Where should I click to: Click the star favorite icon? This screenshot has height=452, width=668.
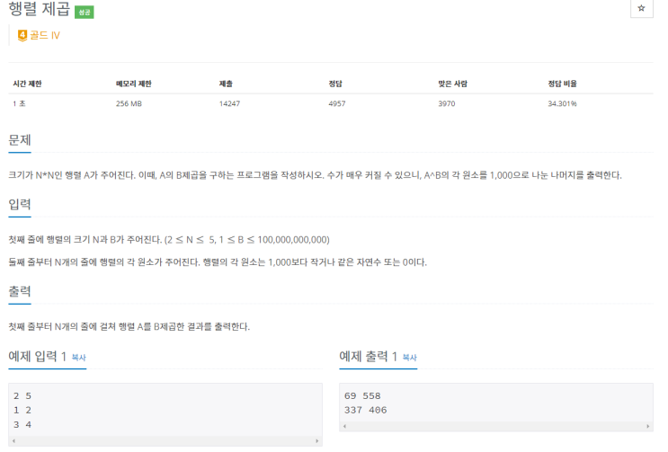[641, 8]
